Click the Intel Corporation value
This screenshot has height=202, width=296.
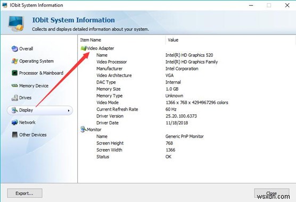tap(182, 69)
